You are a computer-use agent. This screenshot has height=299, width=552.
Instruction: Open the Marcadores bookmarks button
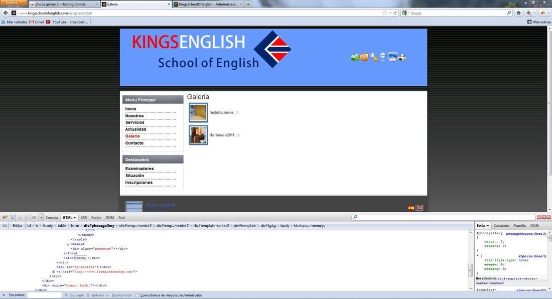(539, 22)
